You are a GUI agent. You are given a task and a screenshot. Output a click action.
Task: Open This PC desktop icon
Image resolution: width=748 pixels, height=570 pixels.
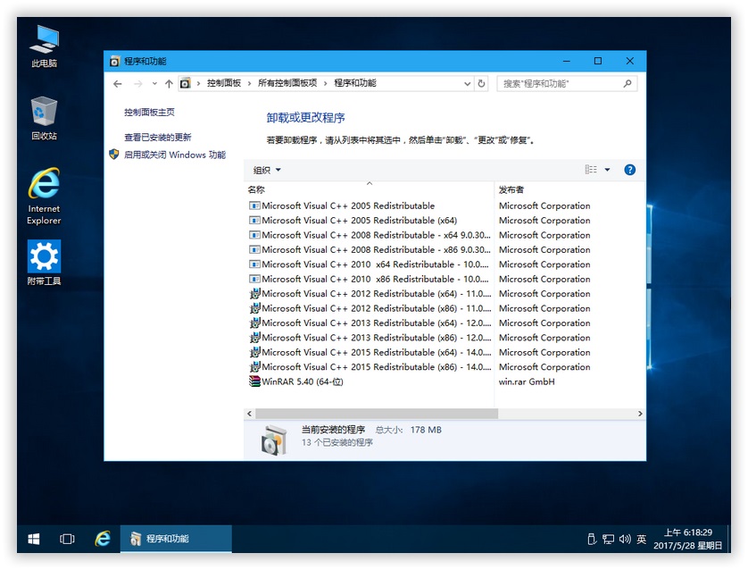point(44,46)
